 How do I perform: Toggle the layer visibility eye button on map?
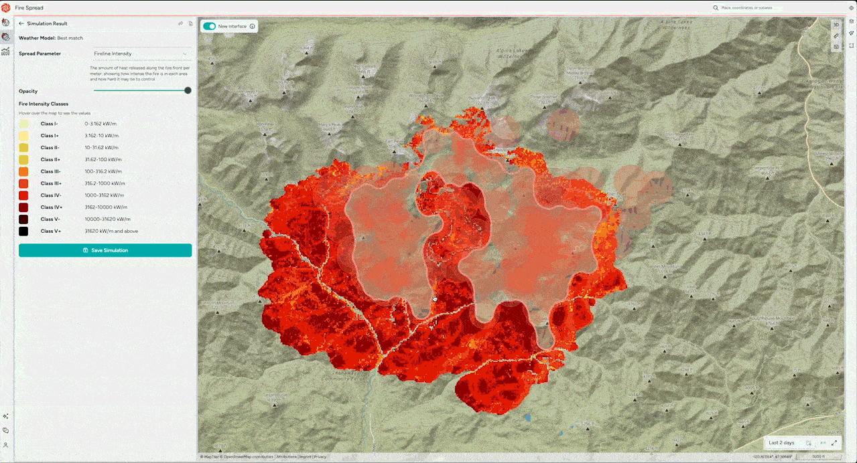coord(836,47)
